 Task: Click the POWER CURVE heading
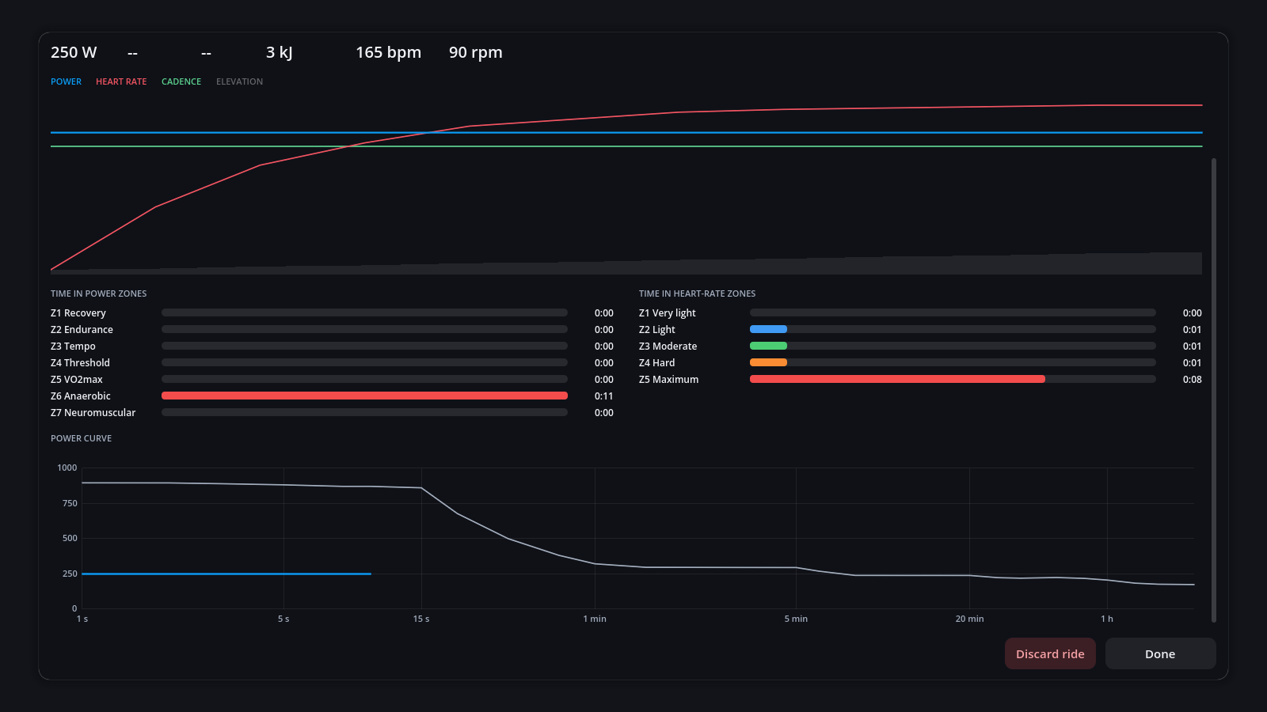coord(82,438)
